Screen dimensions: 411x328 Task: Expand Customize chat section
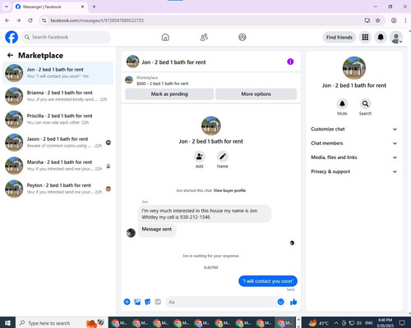(x=353, y=129)
